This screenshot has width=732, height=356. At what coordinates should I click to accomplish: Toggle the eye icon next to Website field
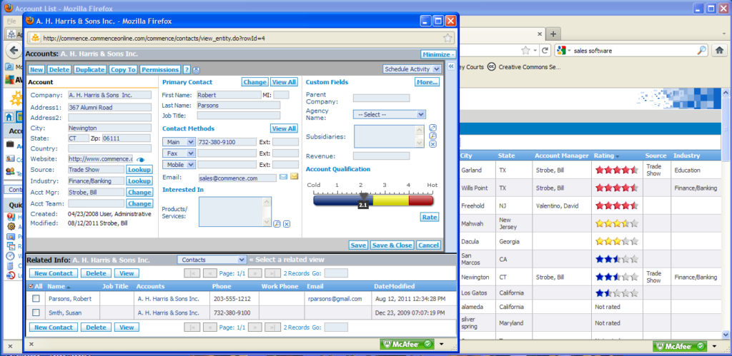pos(141,160)
